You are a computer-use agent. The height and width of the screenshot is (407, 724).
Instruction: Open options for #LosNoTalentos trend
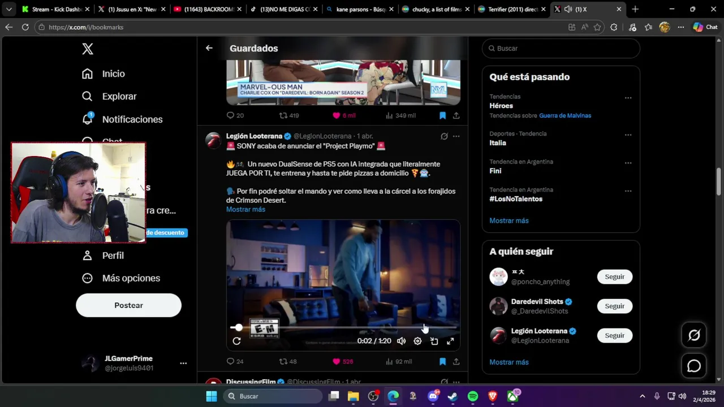[628, 191]
